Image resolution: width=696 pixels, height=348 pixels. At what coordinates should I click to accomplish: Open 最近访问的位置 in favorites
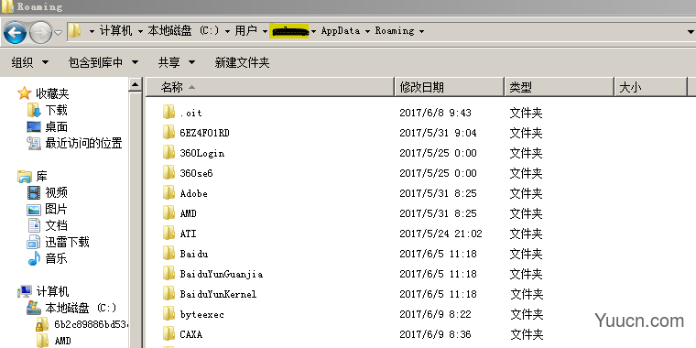click(83, 144)
